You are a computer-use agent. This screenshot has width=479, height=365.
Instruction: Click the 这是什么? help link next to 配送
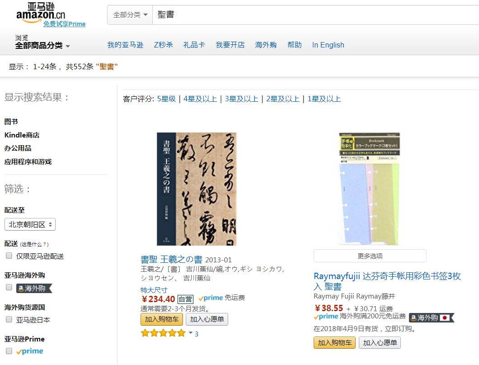click(x=34, y=244)
